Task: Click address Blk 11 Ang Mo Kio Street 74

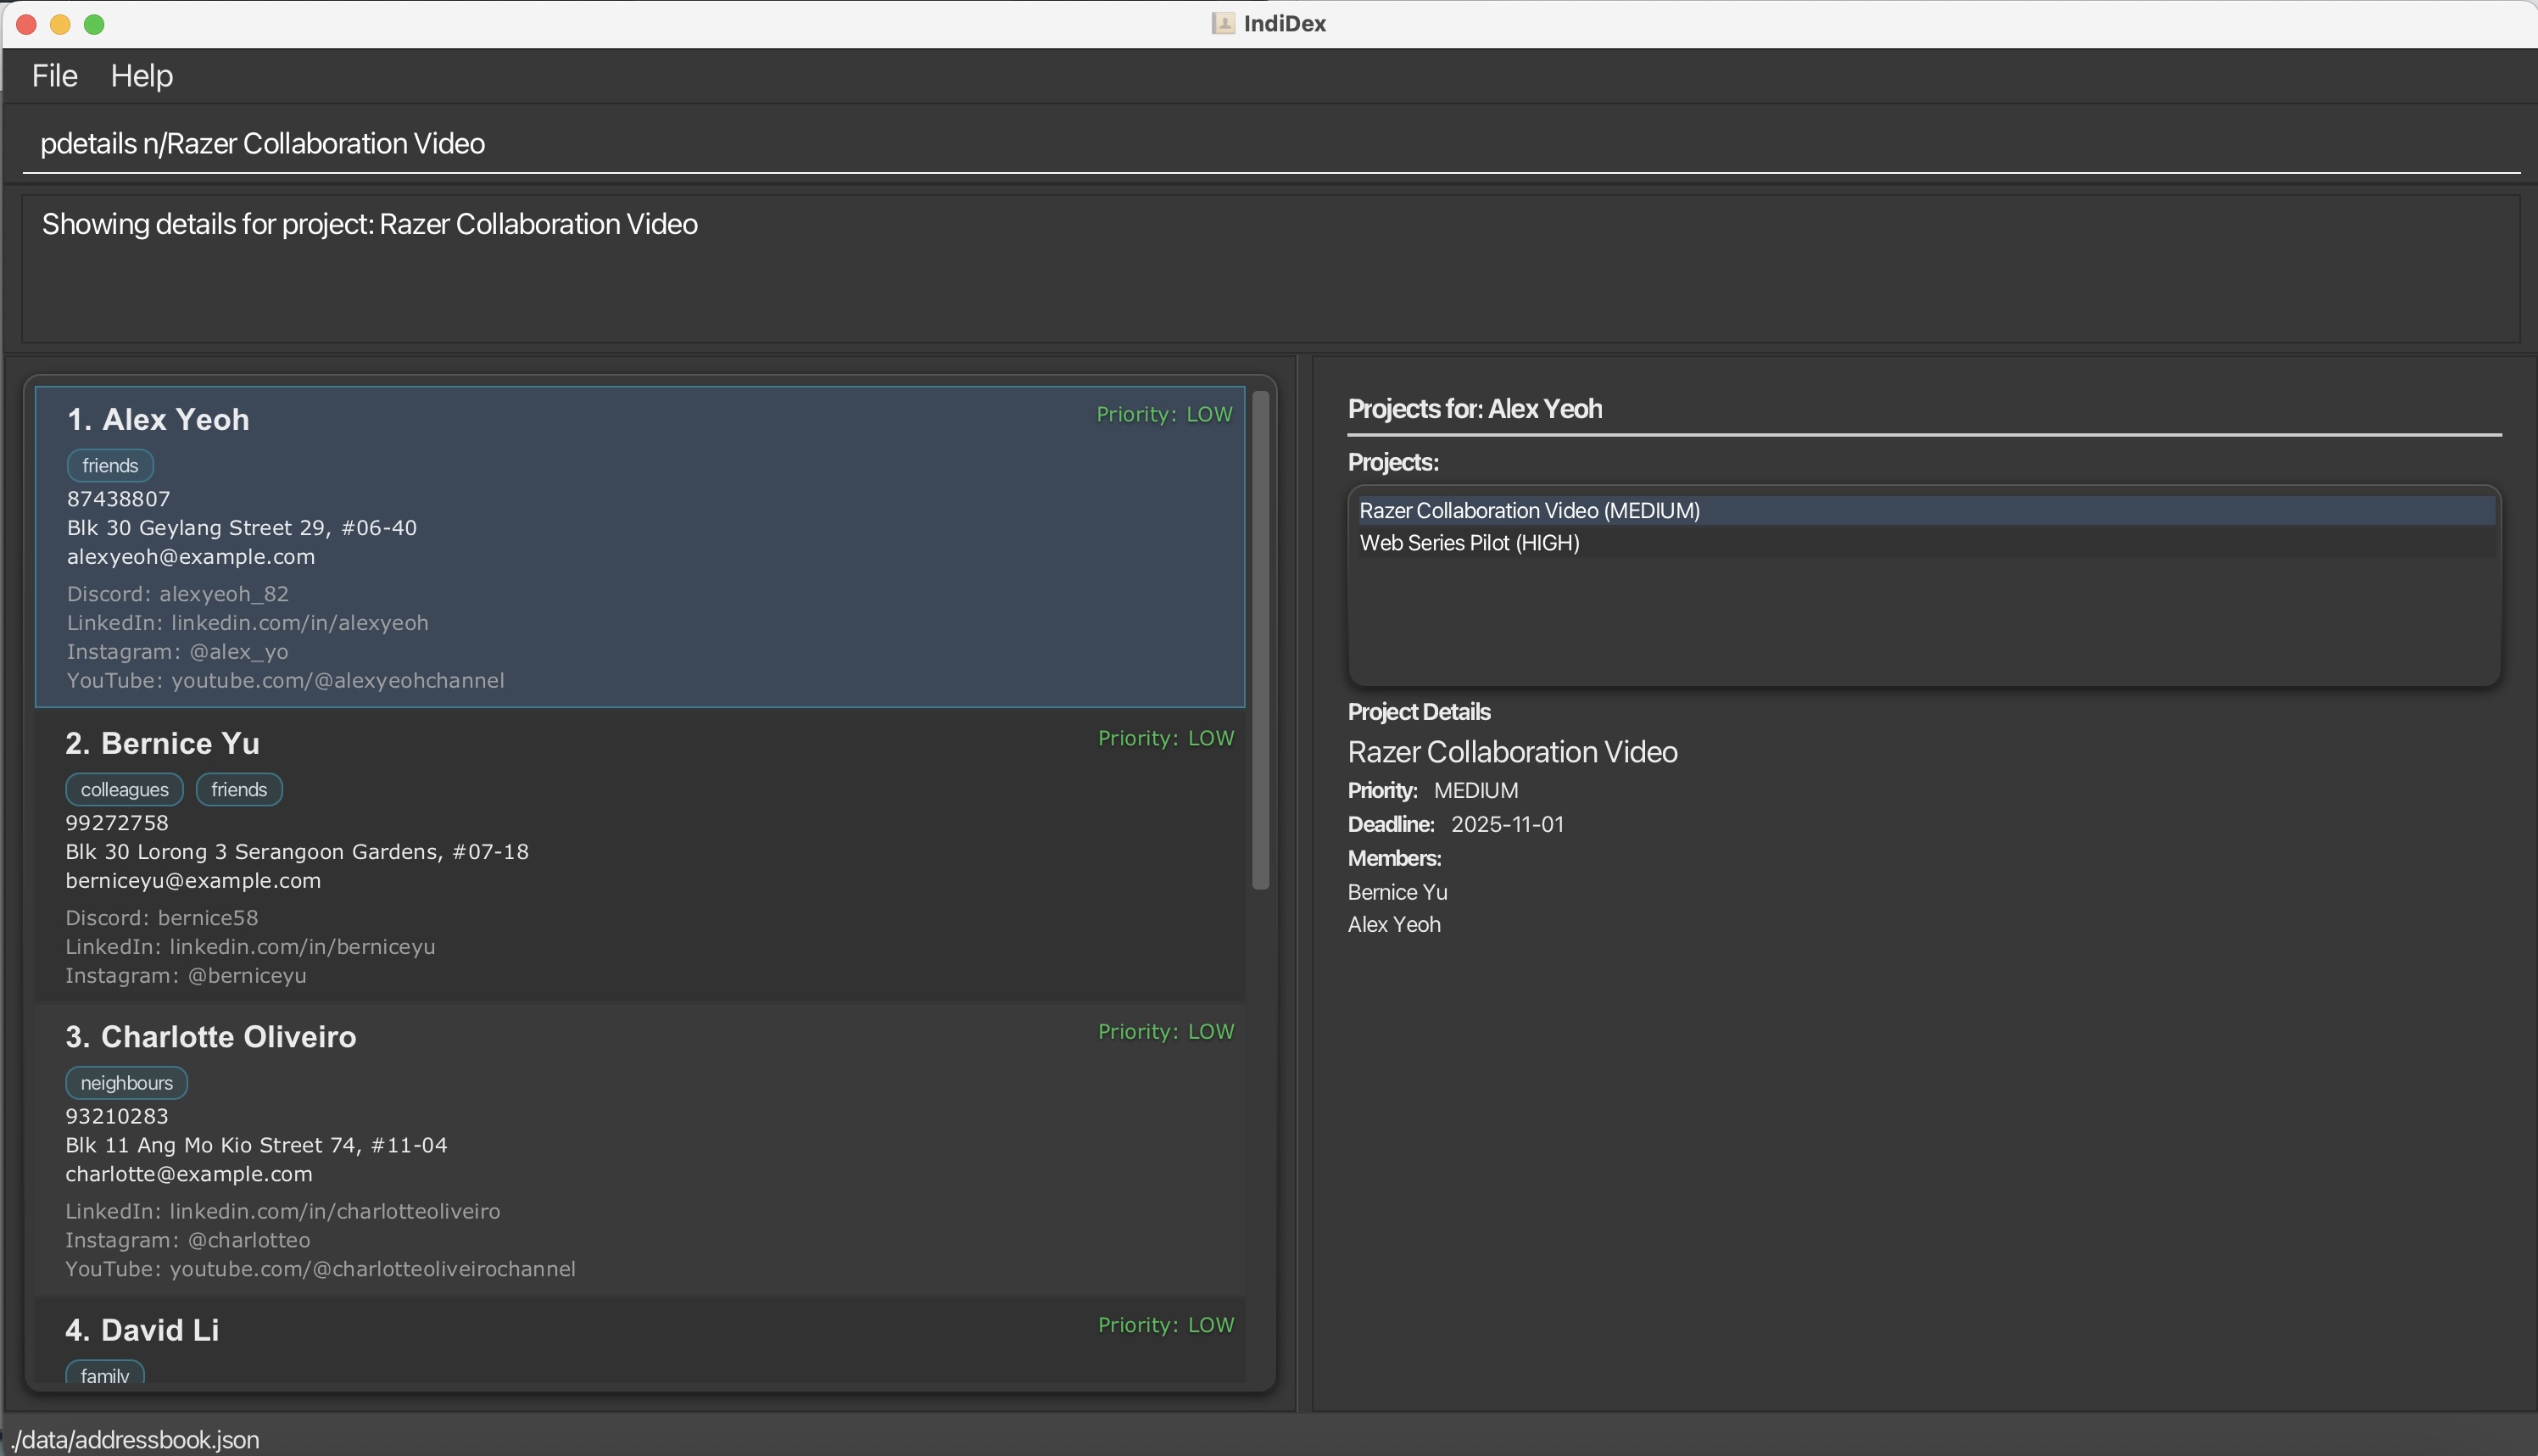Action: pyautogui.click(x=256, y=1145)
